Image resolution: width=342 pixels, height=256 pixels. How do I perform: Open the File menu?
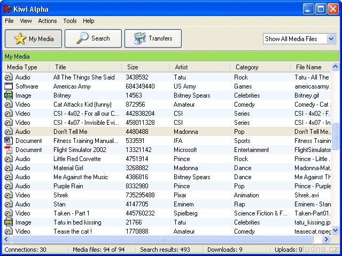coord(10,21)
